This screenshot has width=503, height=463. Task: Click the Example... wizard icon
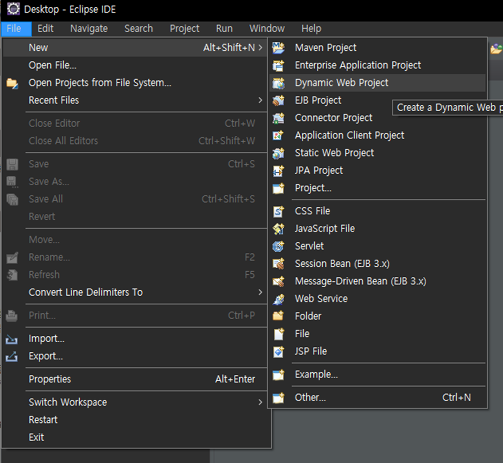point(278,375)
